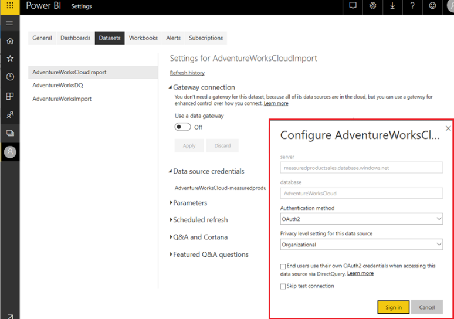This screenshot has width=454, height=319.
Task: Check End users use own OAuth2 credentials
Action: (x=283, y=266)
